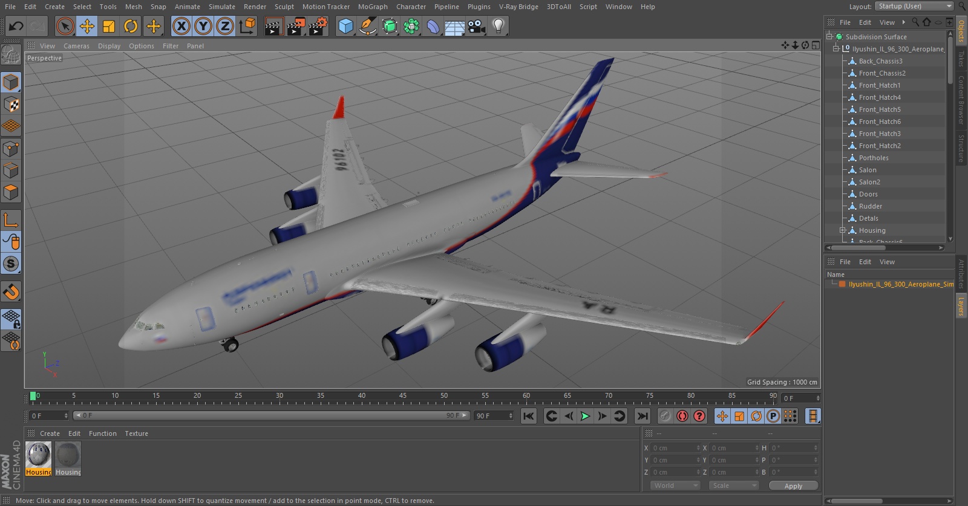Play the animation forward

585,416
